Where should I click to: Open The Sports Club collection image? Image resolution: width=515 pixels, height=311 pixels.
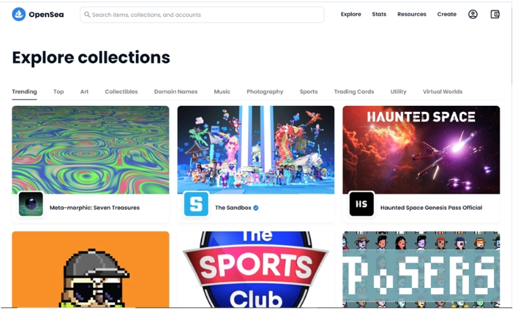point(256,270)
